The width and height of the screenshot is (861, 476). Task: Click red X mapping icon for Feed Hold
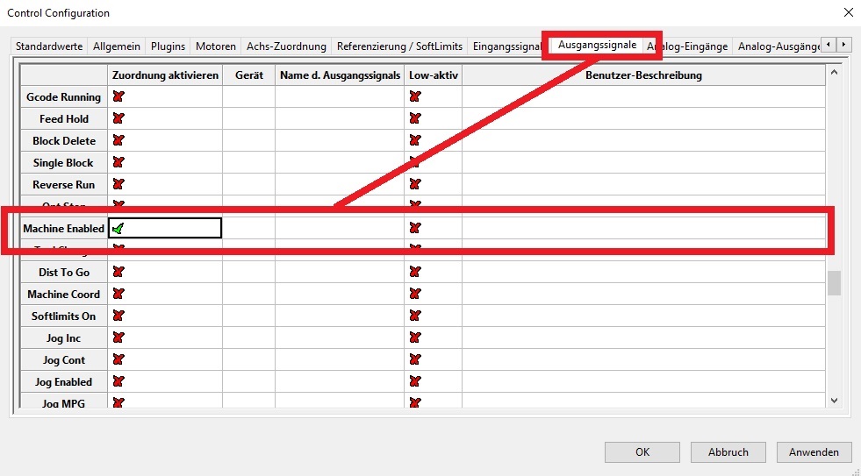118,118
